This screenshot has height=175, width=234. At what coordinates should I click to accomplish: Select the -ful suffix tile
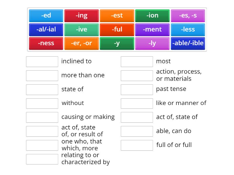(117, 29)
